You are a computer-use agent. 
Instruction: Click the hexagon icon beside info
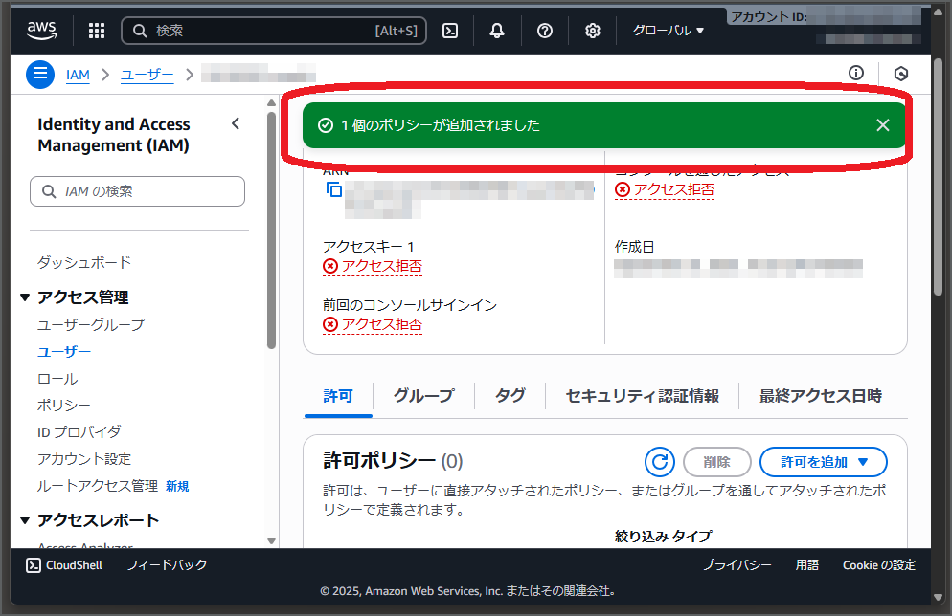[901, 74]
